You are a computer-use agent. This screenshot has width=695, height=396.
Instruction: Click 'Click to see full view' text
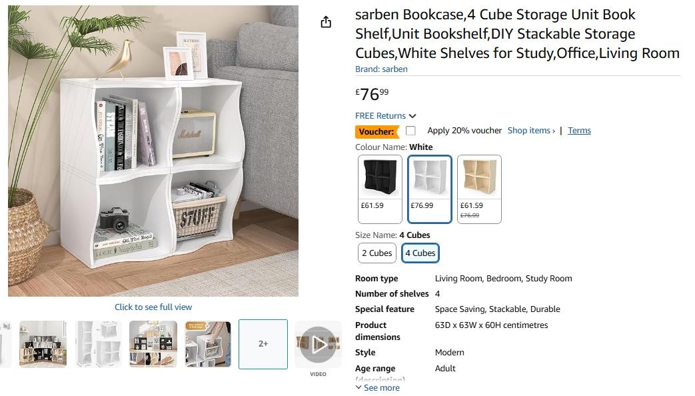[153, 307]
